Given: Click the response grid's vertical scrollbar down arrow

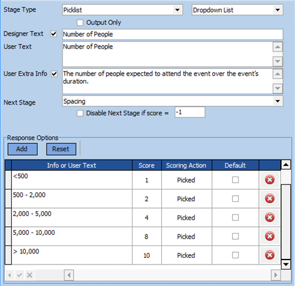Looking at the screenshot, I should click(x=286, y=264).
